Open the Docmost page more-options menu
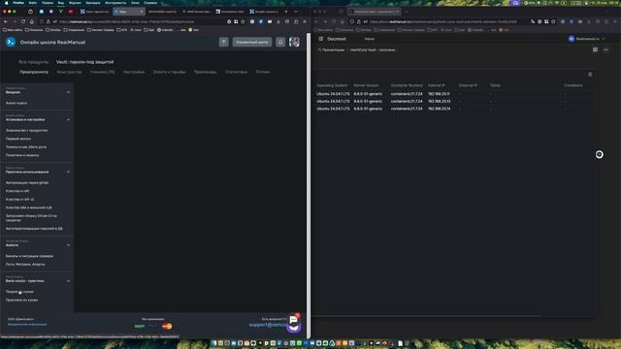 point(605,49)
